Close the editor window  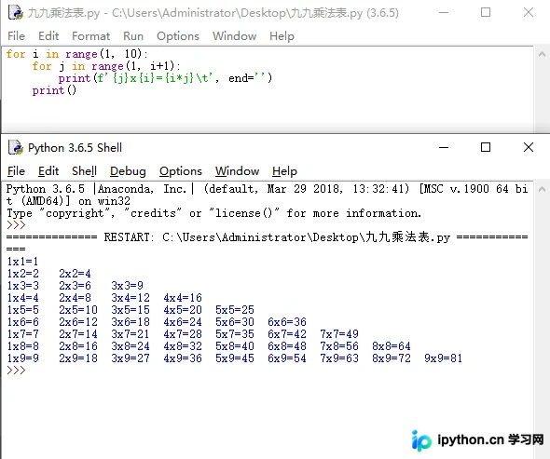pos(529,12)
